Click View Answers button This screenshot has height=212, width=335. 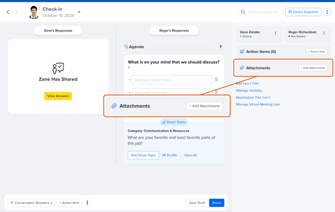(x=58, y=96)
